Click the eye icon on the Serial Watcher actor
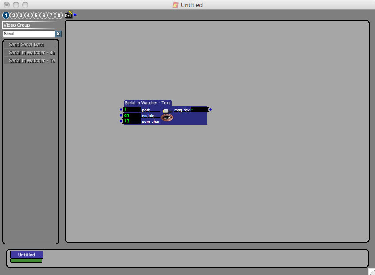Viewport: 375px width, 275px height. [x=167, y=118]
